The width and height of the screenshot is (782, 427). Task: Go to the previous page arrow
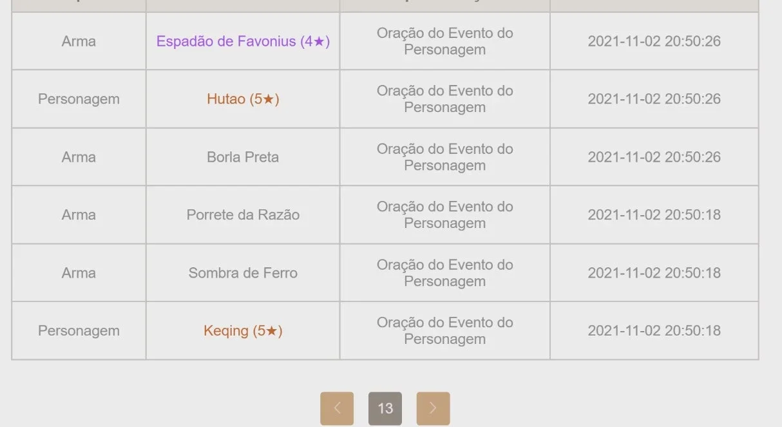pyautogui.click(x=337, y=408)
